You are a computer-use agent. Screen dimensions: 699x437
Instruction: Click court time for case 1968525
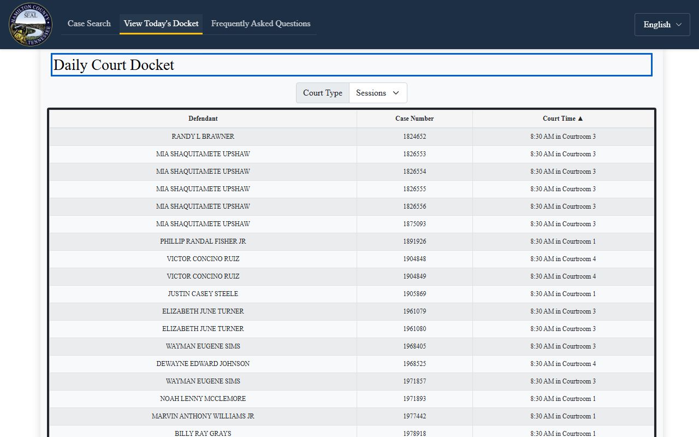pyautogui.click(x=563, y=364)
